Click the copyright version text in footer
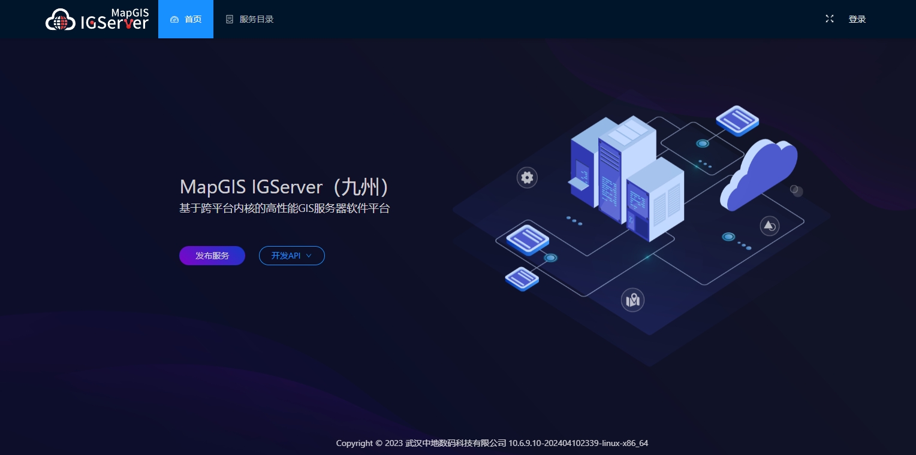This screenshot has width=916, height=455. [492, 444]
